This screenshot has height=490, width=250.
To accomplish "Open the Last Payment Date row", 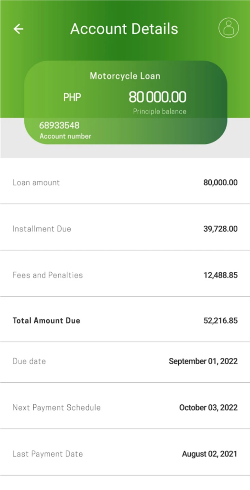I will pyautogui.click(x=125, y=452).
